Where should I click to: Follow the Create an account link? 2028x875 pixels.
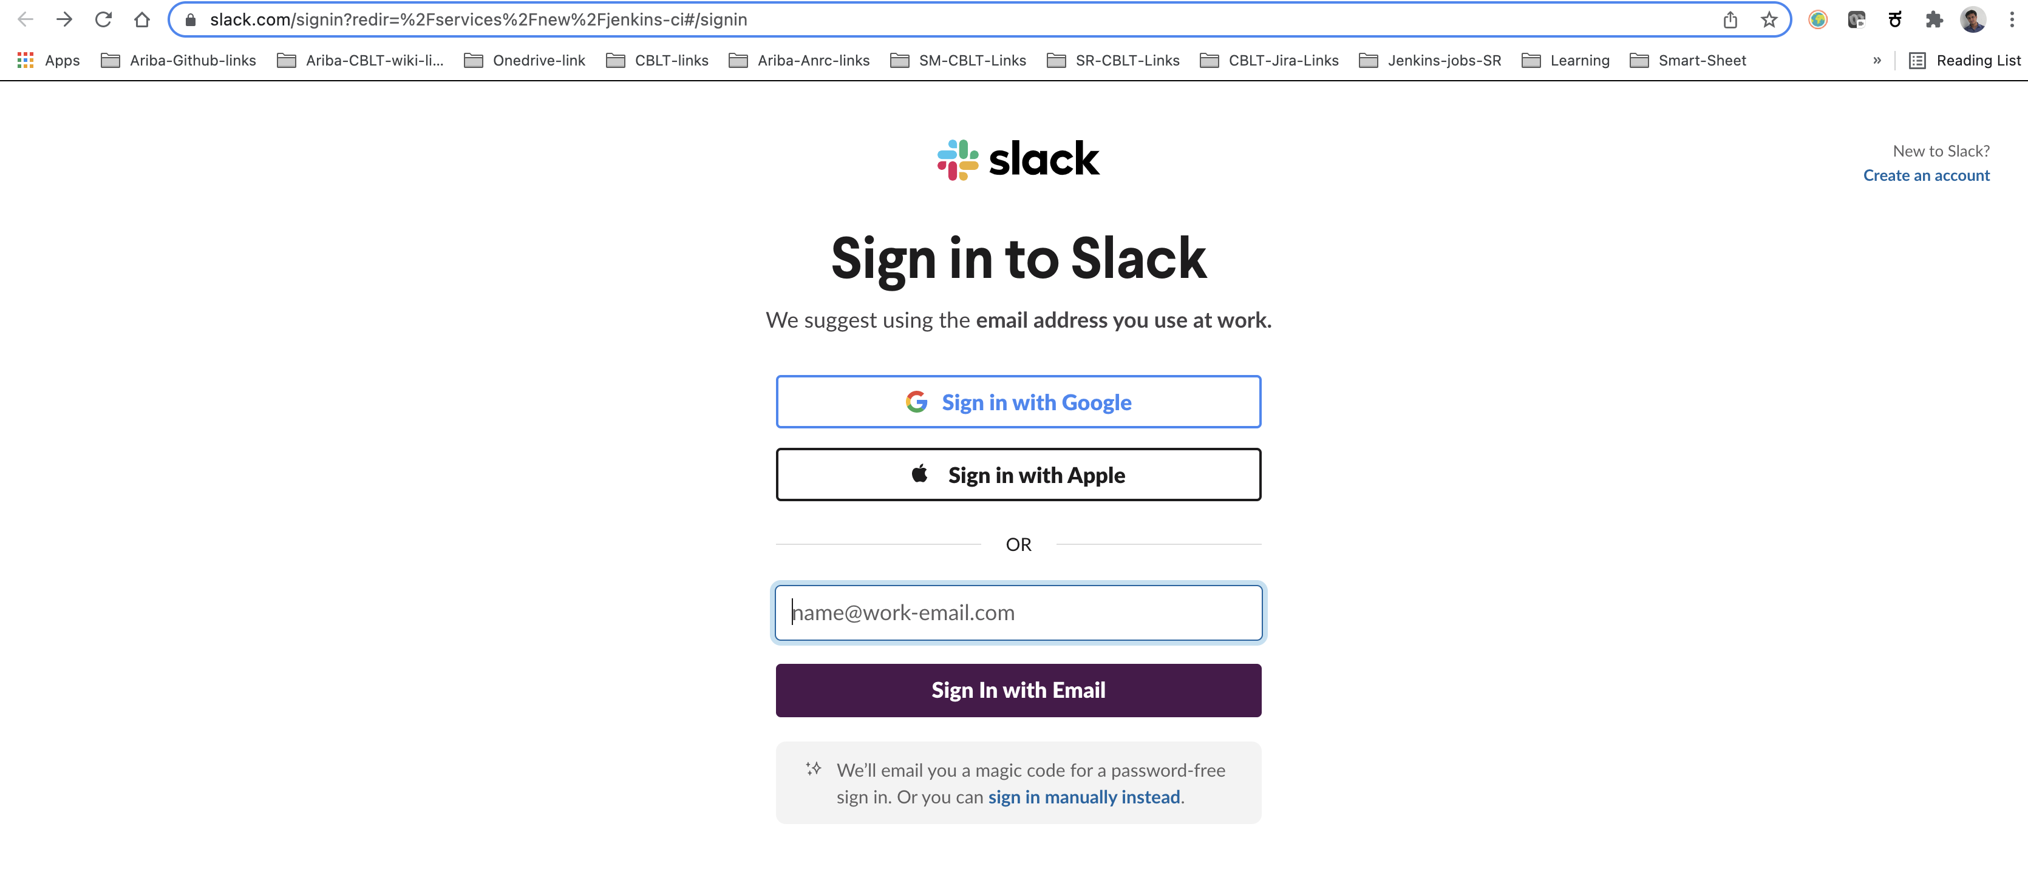[x=1925, y=175]
